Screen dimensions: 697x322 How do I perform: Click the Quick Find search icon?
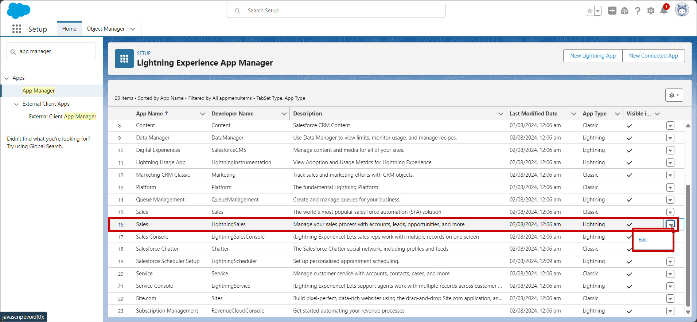[x=13, y=52]
